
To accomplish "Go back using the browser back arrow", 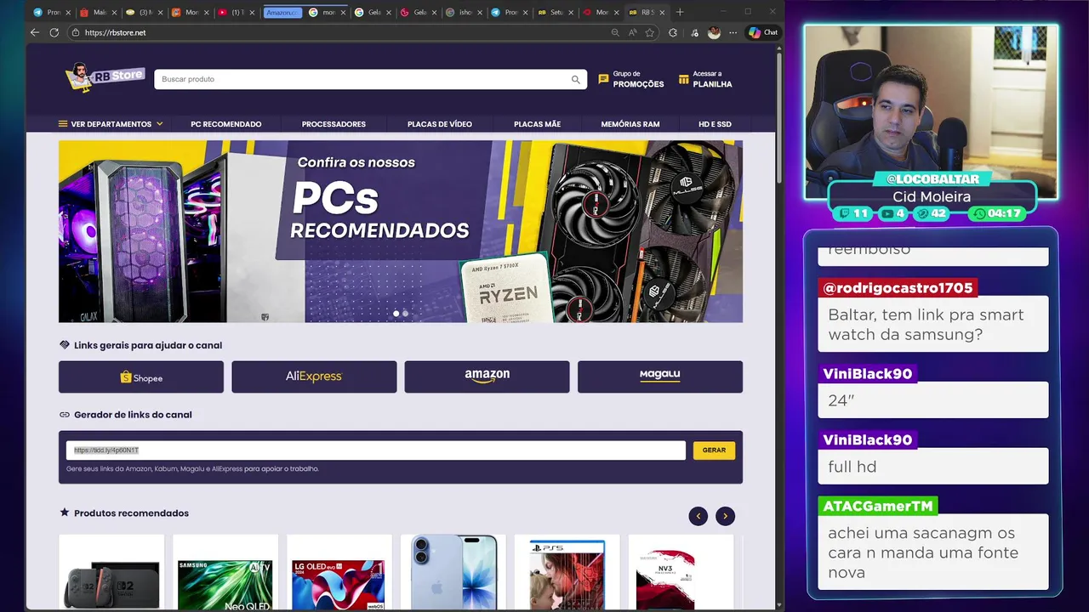I will 35,32.
